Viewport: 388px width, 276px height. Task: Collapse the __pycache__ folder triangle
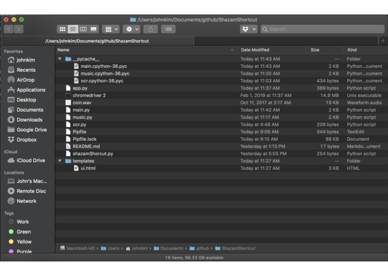60,59
